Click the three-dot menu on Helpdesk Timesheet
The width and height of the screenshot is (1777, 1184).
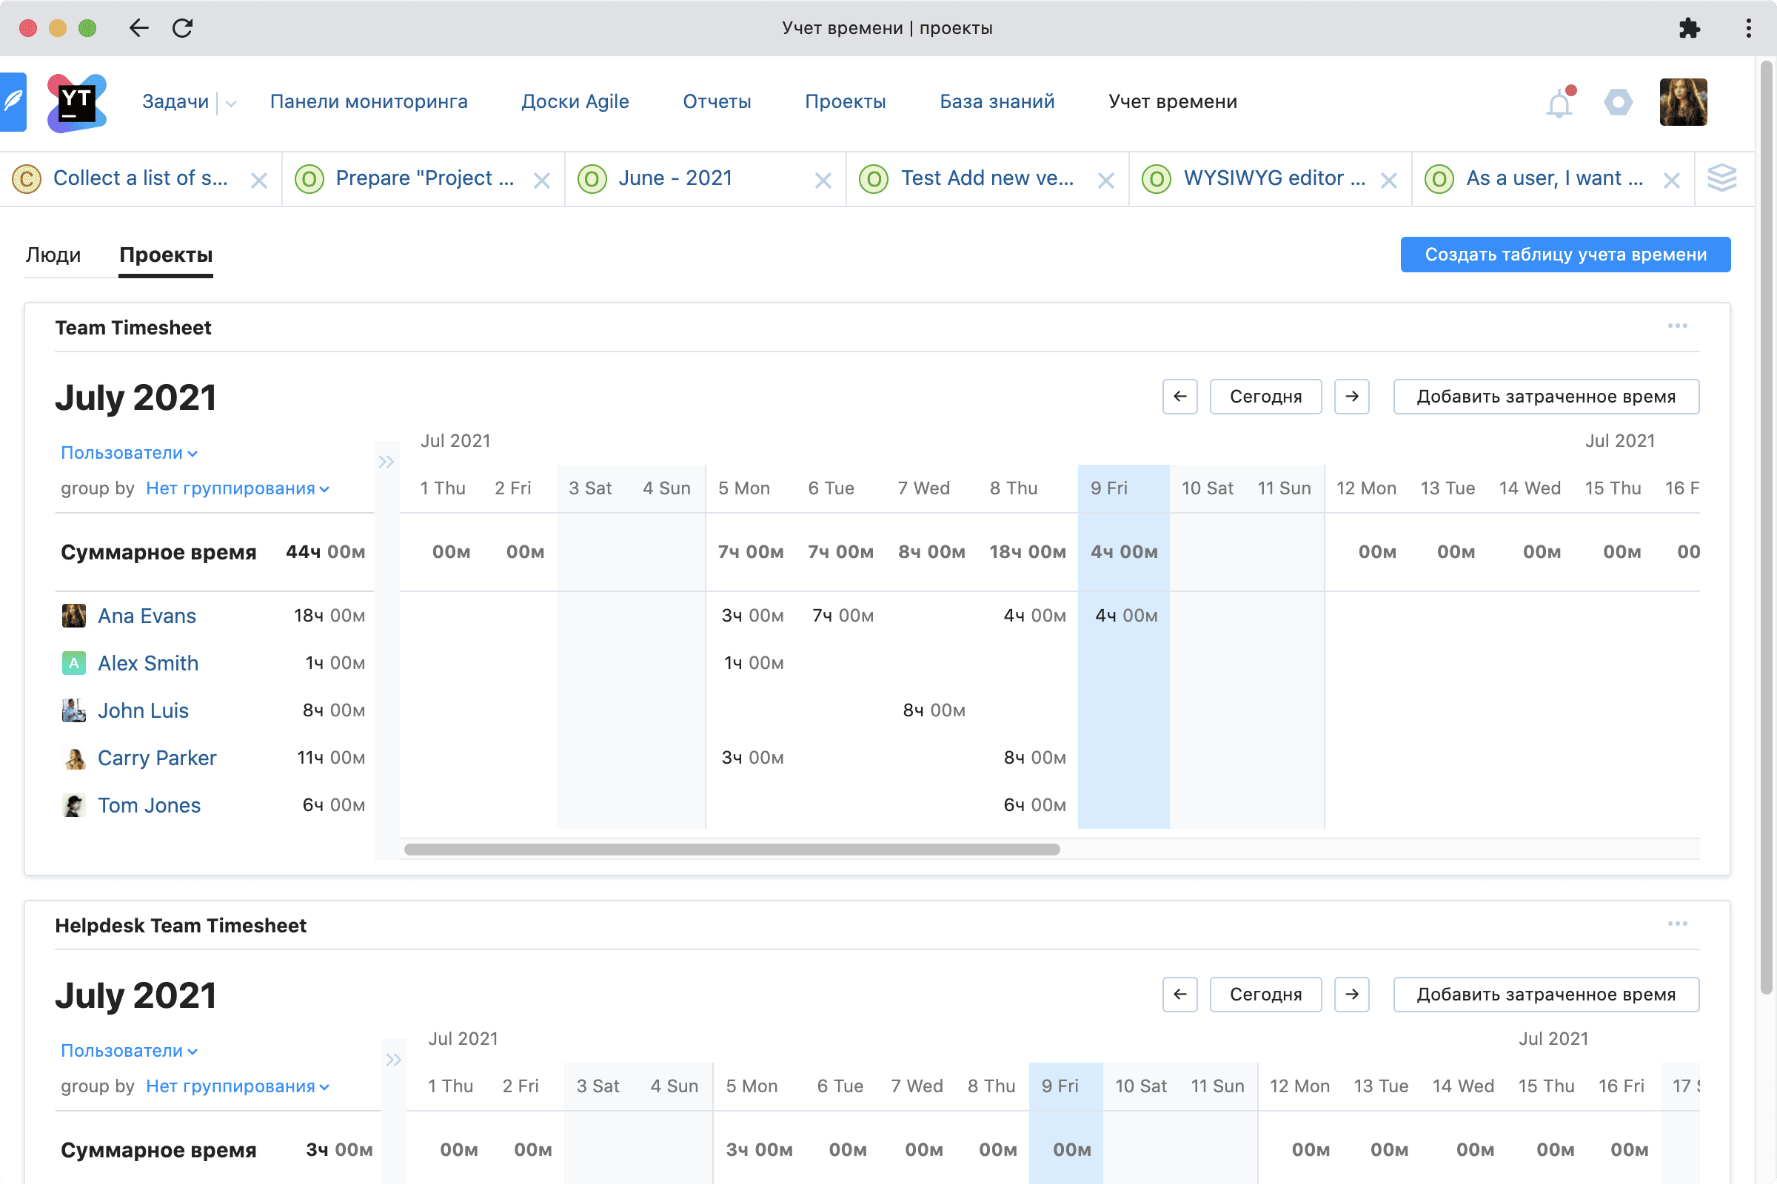[x=1678, y=925]
